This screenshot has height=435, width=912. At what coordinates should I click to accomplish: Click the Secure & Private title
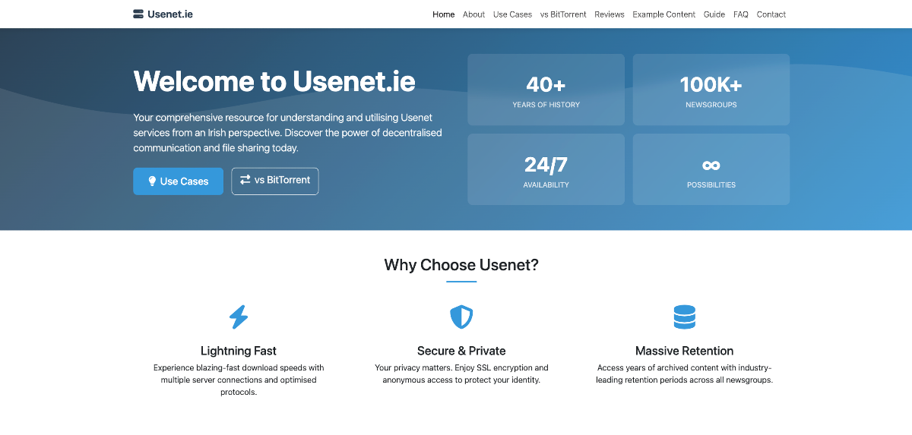(x=461, y=351)
